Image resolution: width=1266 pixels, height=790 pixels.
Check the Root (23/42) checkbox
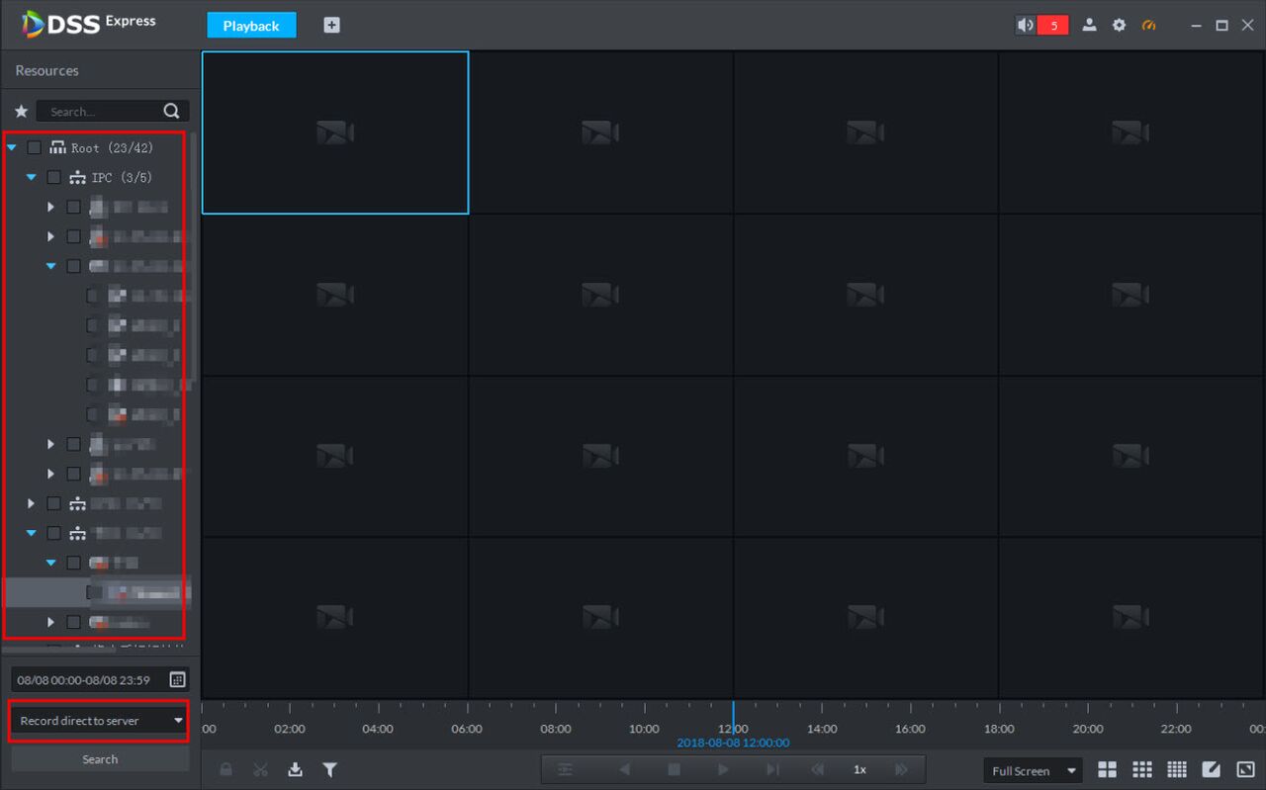[35, 147]
